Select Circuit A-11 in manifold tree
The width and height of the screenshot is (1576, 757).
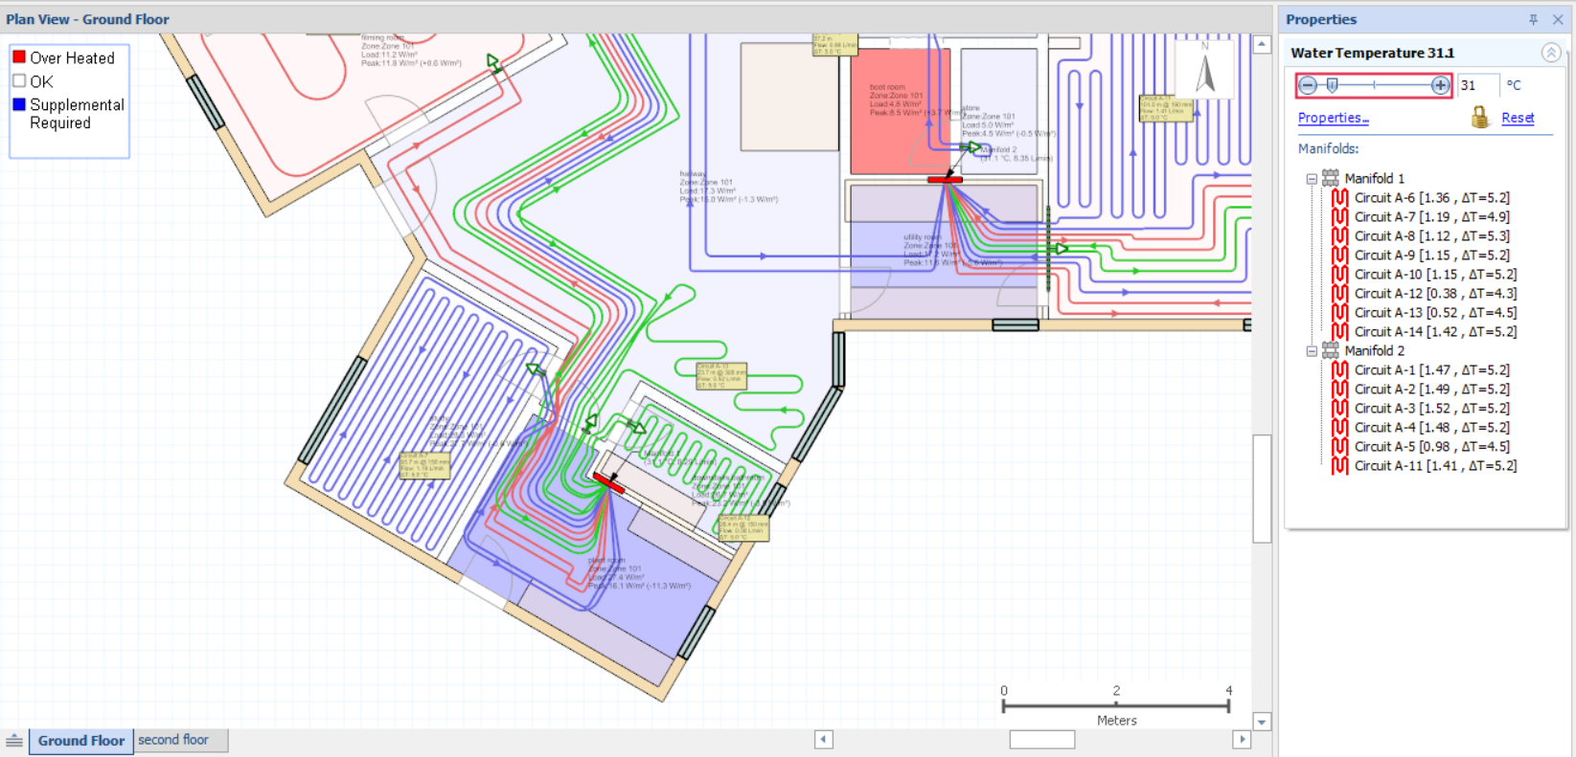[1435, 466]
